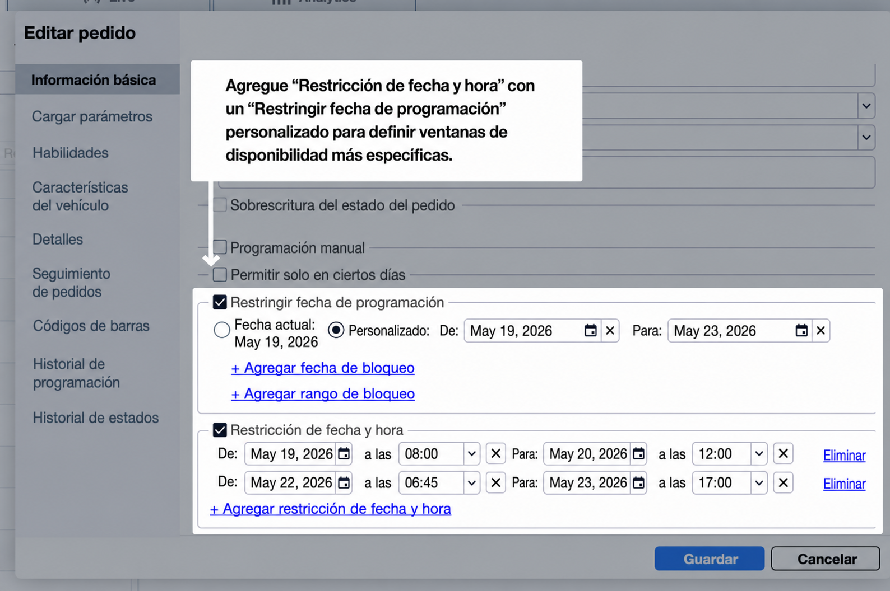Open Características del vehículo section
Image resolution: width=890 pixels, height=591 pixels.
[80, 196]
